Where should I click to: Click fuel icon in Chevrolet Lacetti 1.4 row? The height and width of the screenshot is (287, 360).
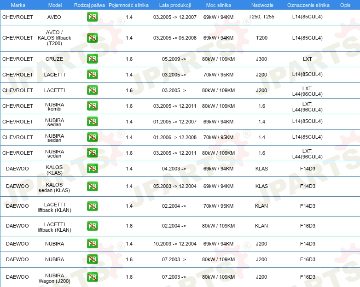click(x=92, y=75)
